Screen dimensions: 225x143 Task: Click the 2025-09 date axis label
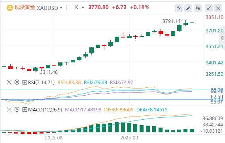coord(129,138)
